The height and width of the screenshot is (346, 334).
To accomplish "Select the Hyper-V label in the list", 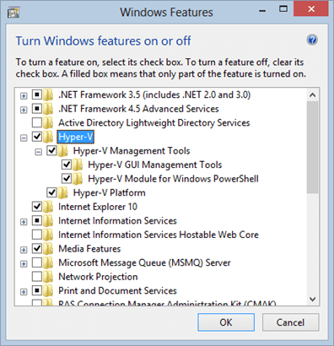I will pyautogui.click(x=75, y=137).
